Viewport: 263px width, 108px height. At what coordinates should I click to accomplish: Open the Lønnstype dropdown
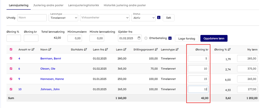pos(63,18)
